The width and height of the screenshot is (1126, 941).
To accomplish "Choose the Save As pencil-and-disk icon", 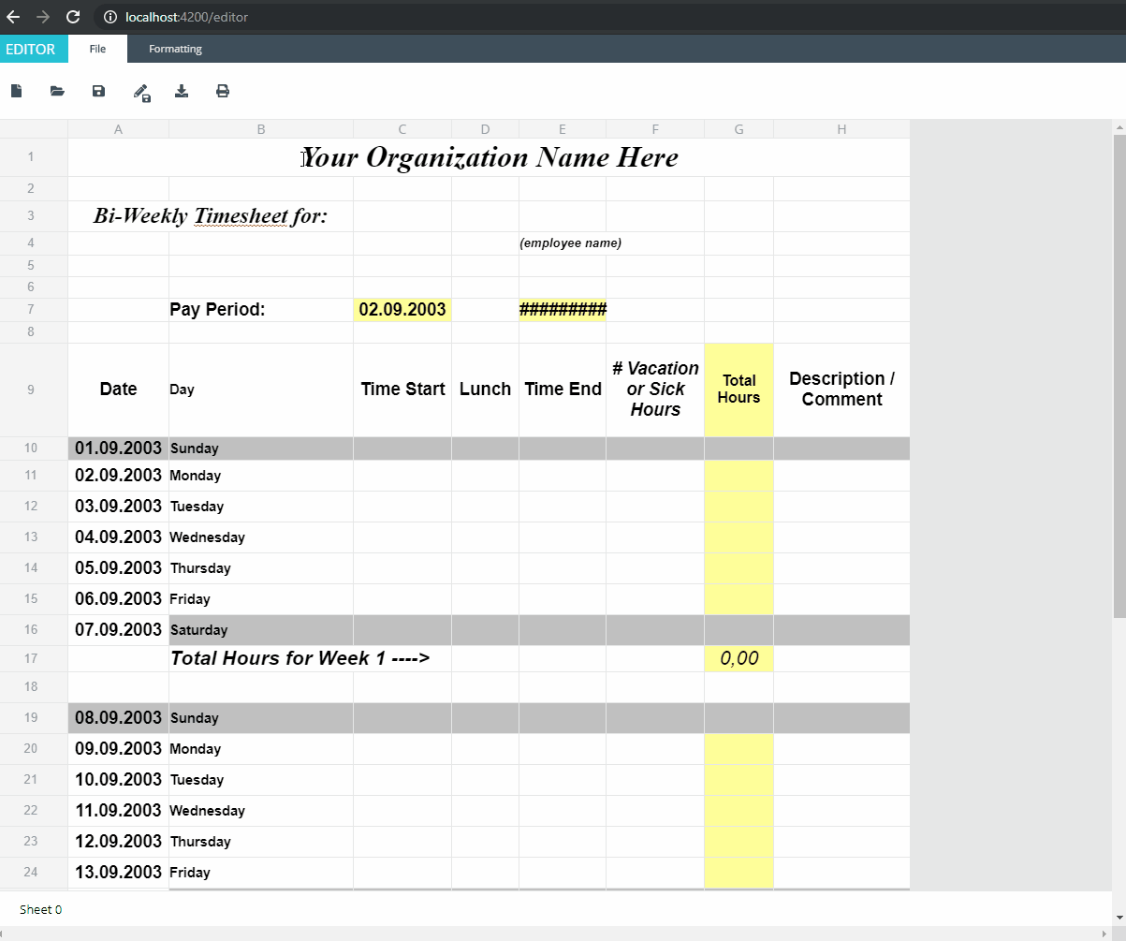I will tap(141, 92).
